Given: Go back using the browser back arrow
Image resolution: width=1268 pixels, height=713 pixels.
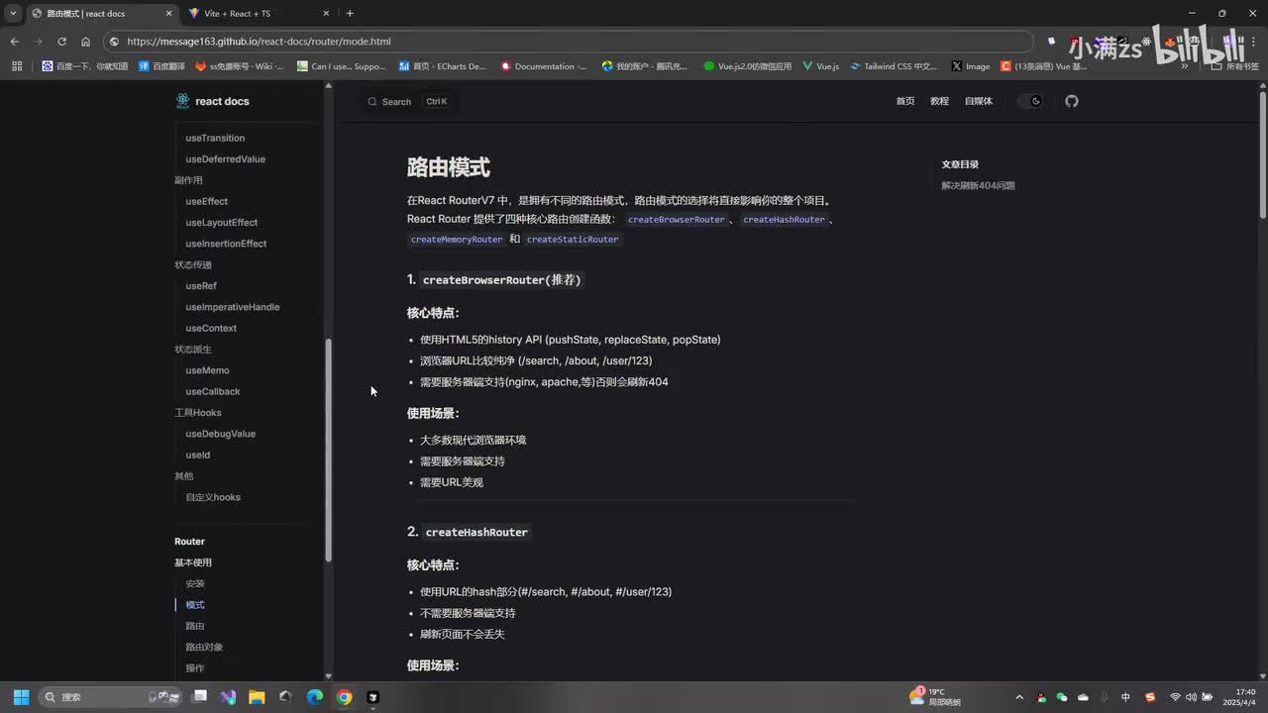Looking at the screenshot, I should pos(14,42).
